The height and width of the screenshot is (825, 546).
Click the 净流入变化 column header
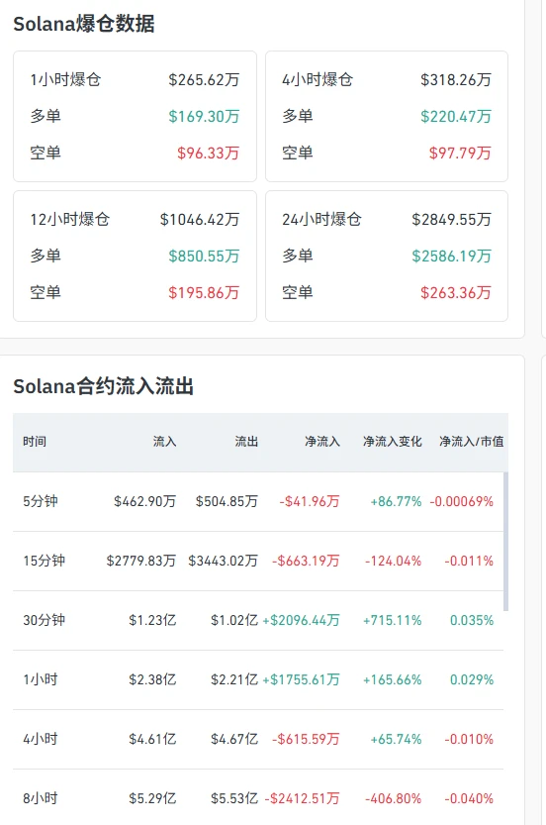(x=392, y=442)
